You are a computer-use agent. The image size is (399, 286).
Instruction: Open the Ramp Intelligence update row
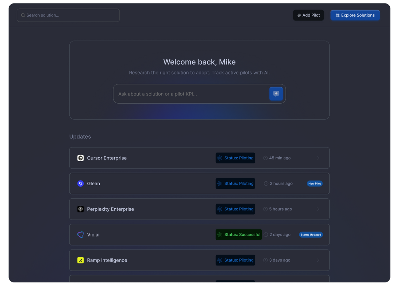point(199,260)
